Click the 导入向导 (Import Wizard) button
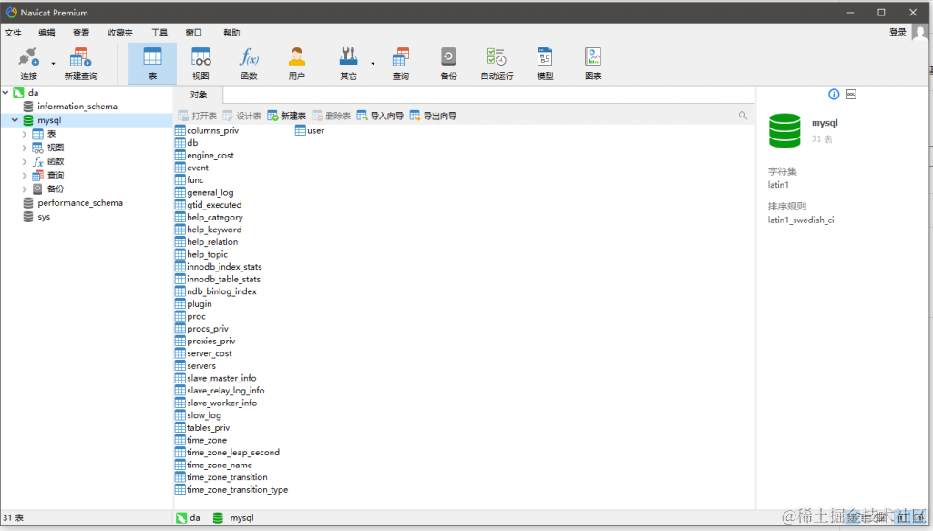This screenshot has height=531, width=933. (x=380, y=116)
